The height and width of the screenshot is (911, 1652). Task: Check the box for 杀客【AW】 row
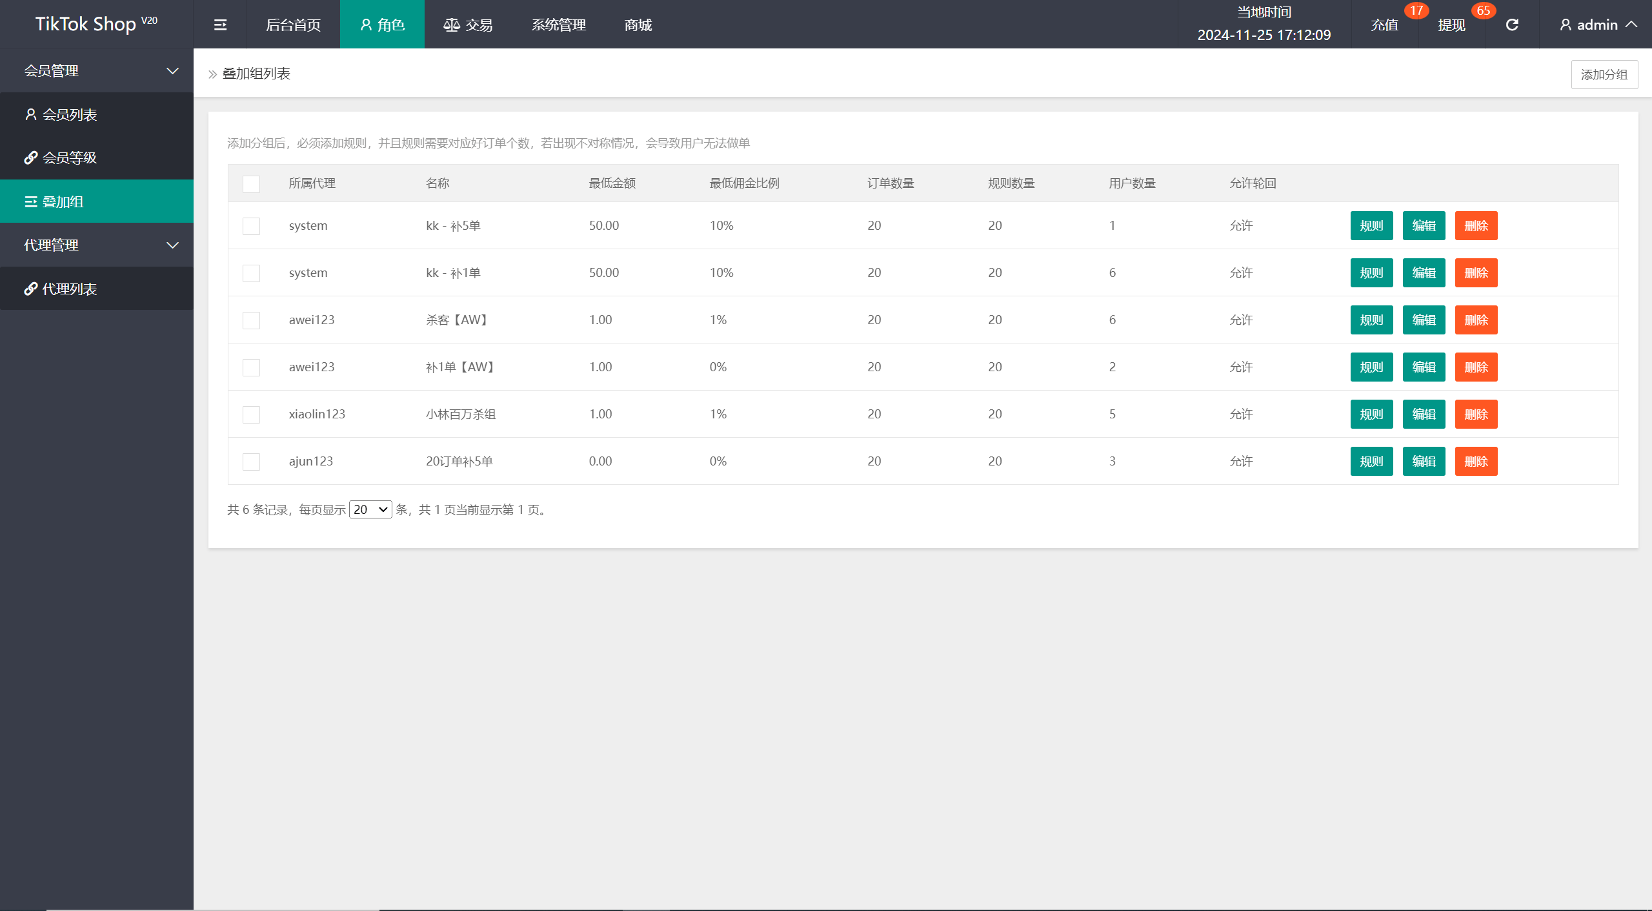(x=251, y=320)
